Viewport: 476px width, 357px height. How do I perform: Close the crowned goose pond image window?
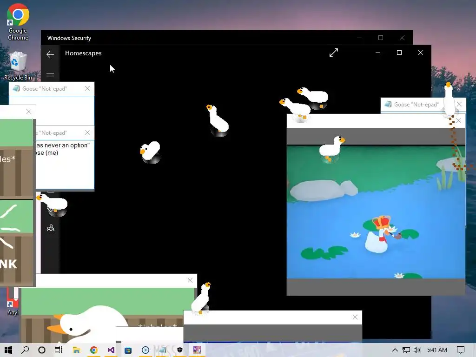[458, 120]
